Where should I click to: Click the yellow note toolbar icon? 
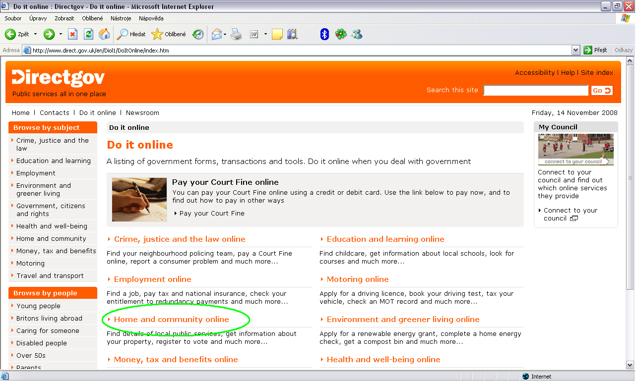pos(277,34)
